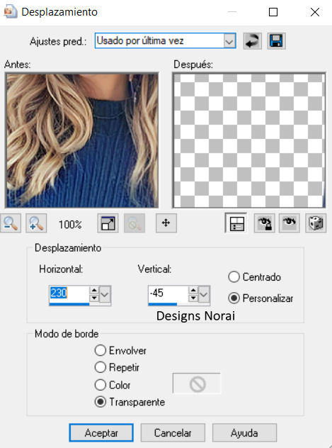The image size is (332, 448).
Task: Zoom out with the minus magnifier icon
Action: (11, 223)
